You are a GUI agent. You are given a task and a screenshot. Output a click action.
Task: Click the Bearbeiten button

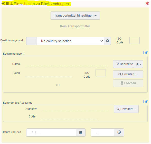(123, 64)
